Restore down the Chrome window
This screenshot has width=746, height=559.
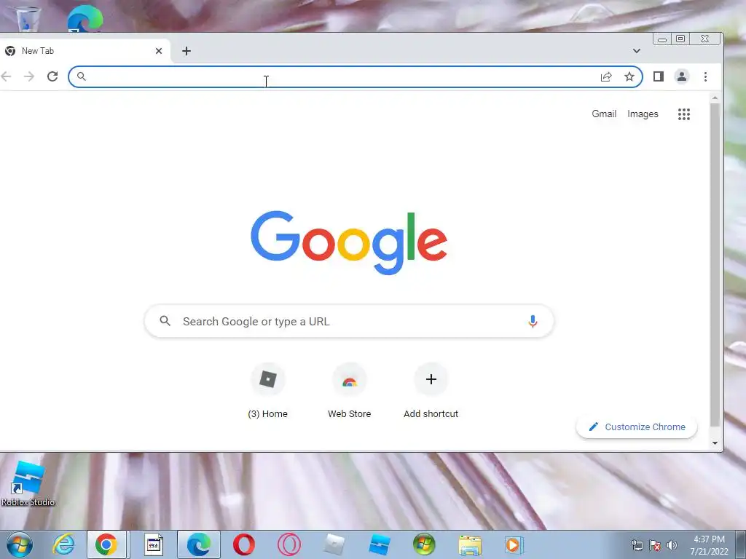tap(681, 39)
